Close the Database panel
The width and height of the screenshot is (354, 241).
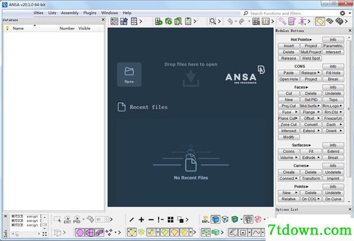103,20
